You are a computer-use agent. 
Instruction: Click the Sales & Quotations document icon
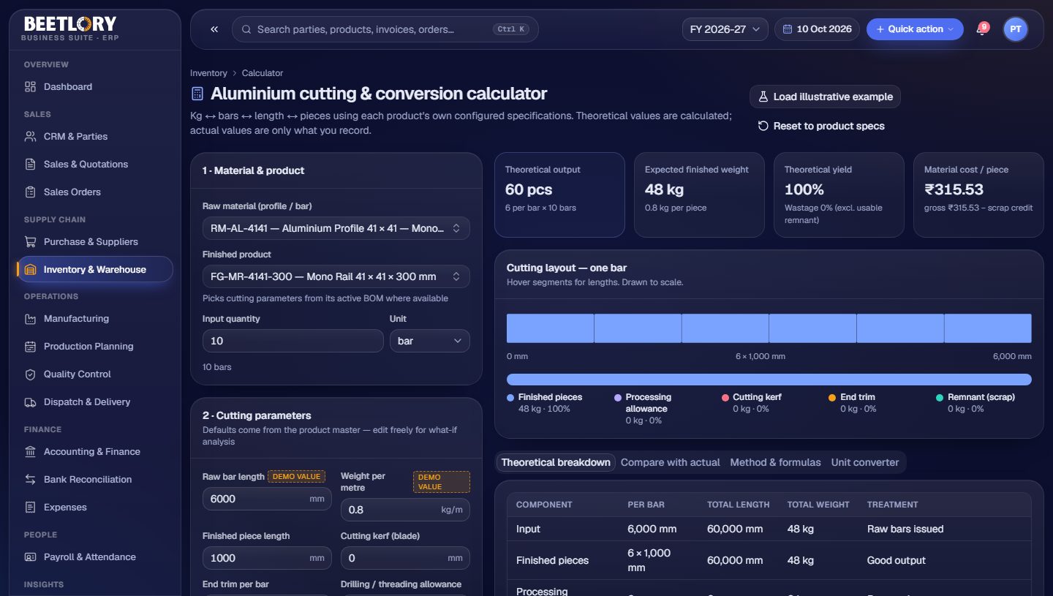[x=30, y=165]
